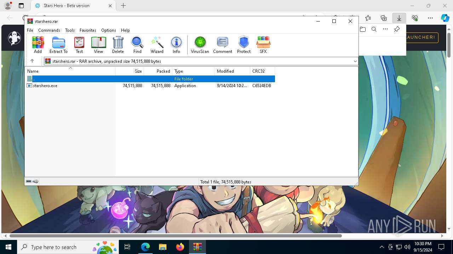This screenshot has height=254, width=453.
Task: Expand the archive path dropdown
Action: click(355, 61)
